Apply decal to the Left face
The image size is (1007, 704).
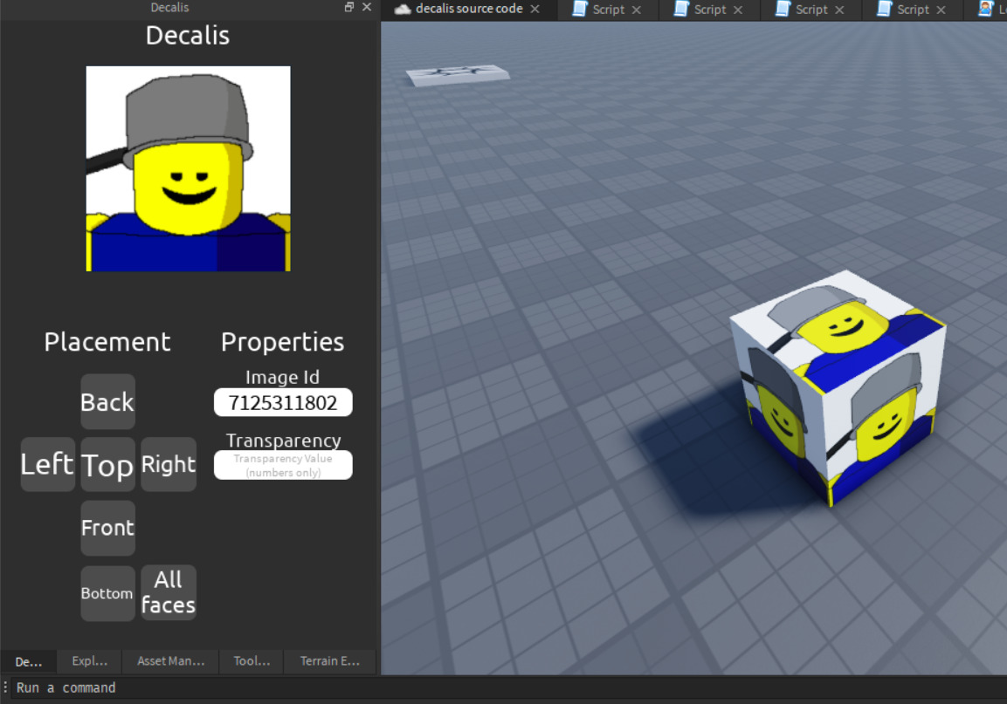(x=47, y=464)
